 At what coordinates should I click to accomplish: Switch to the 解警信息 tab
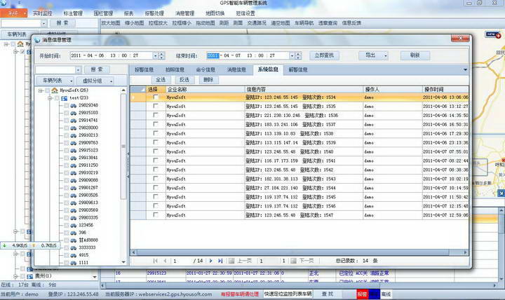click(x=298, y=70)
